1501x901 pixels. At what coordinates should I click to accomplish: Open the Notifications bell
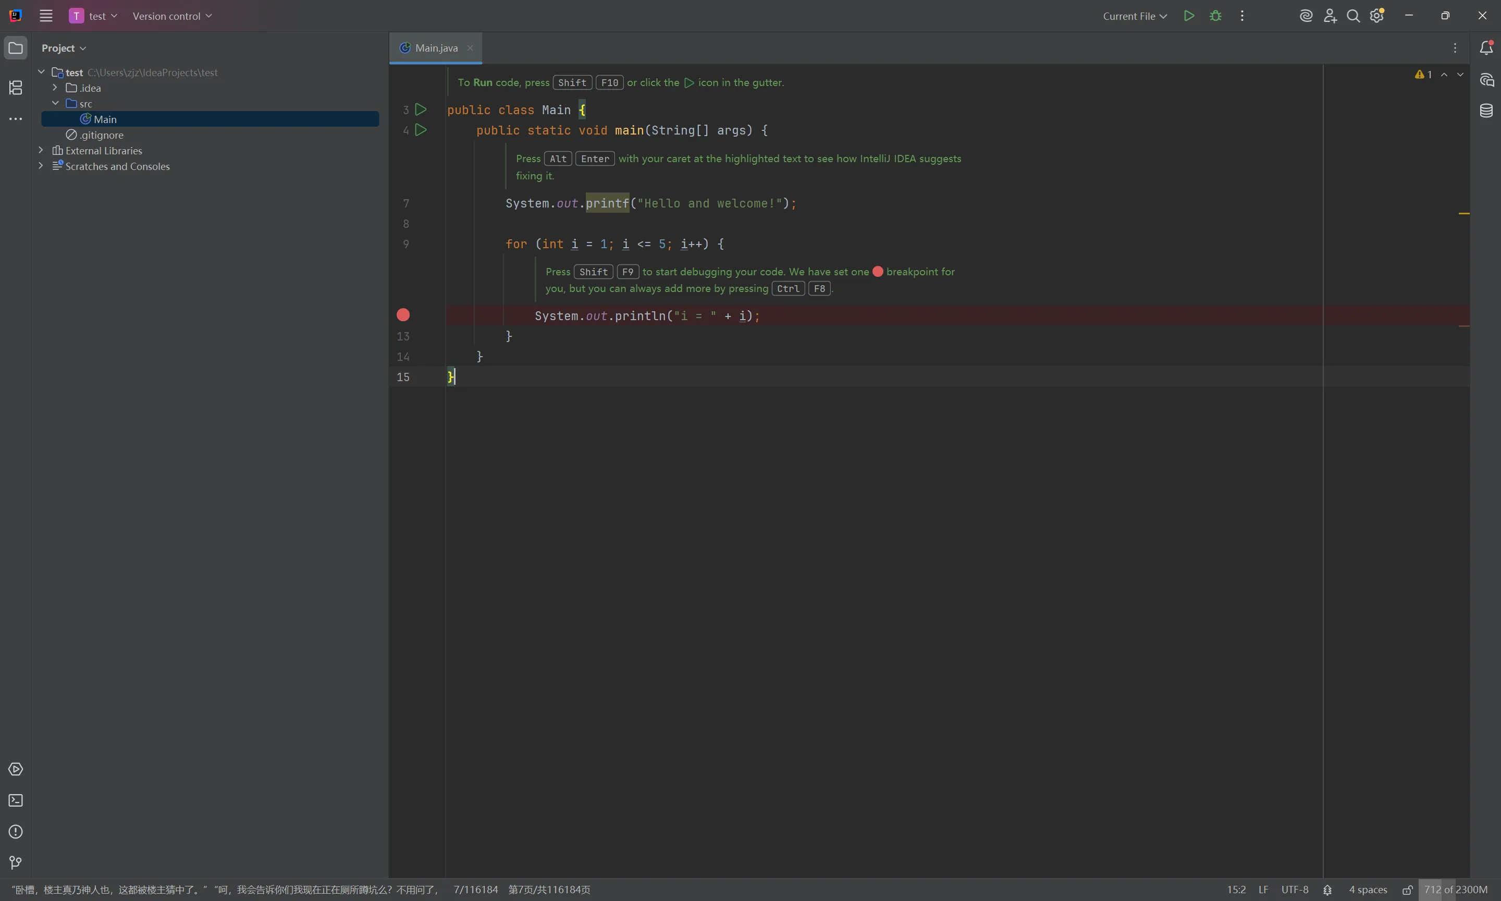(x=1486, y=48)
